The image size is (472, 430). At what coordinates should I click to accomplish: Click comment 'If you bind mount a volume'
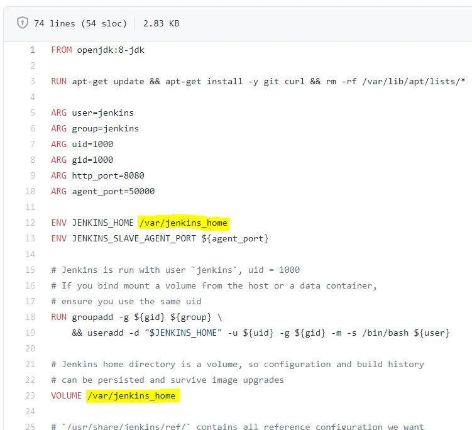214,286
